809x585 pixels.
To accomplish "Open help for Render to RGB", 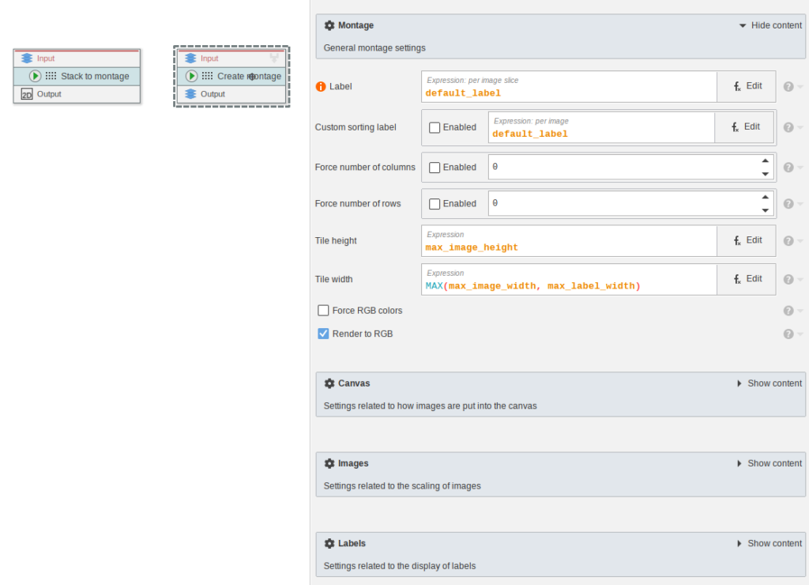I will pyautogui.click(x=788, y=334).
